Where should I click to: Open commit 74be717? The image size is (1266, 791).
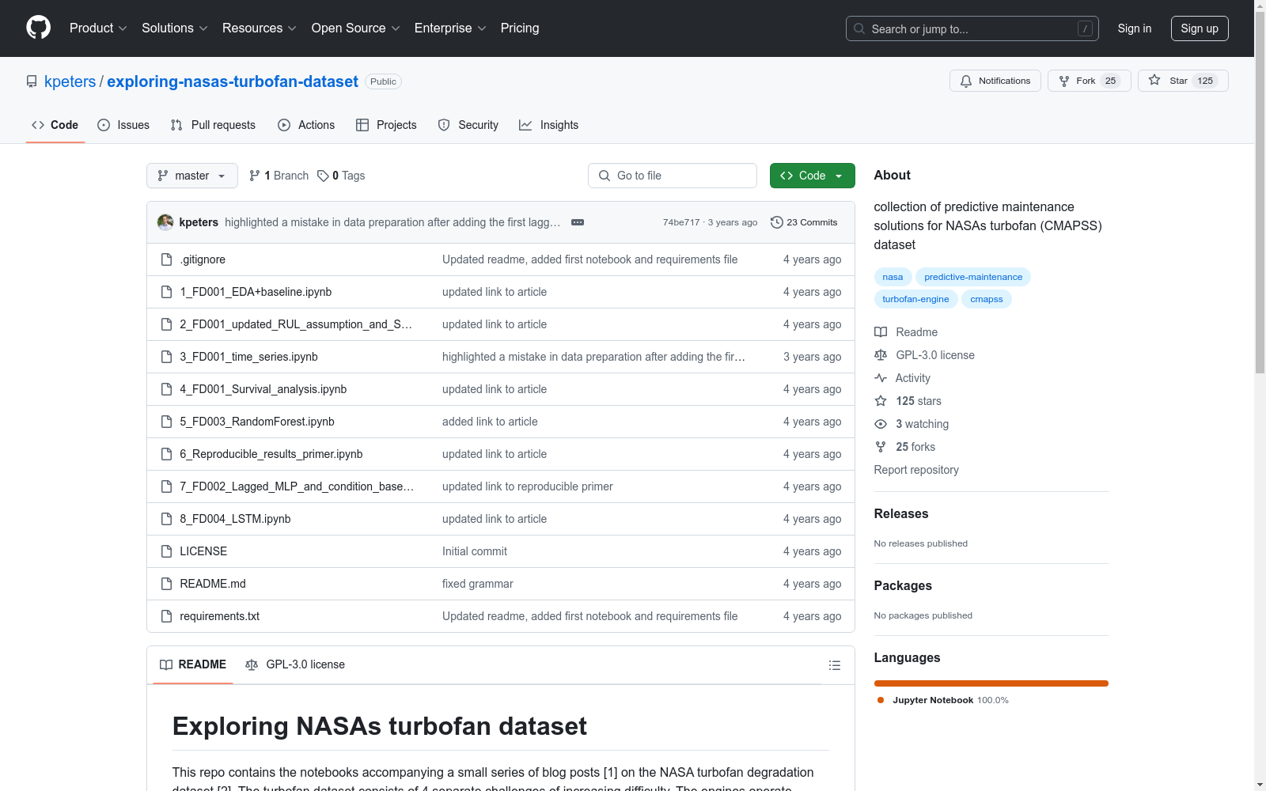681,222
